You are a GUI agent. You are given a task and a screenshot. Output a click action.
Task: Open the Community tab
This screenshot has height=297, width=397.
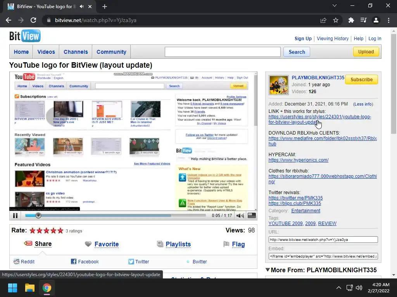111,52
